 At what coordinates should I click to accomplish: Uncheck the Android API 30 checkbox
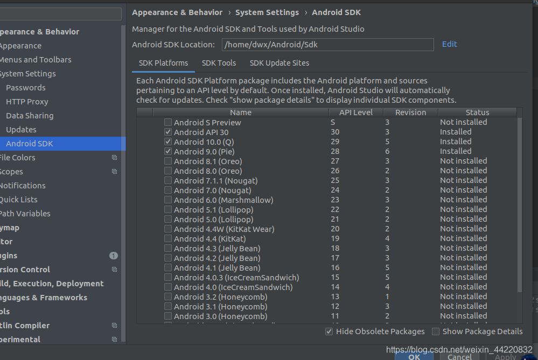(168, 132)
